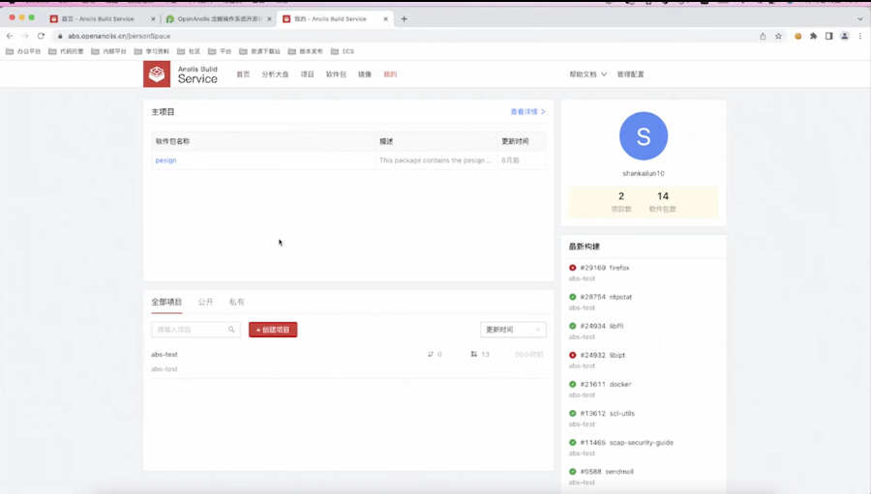This screenshot has height=494, width=871.
Task: Expand the browser tab list chevron
Action: [860, 19]
